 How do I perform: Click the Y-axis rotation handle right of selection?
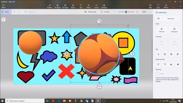132,54
